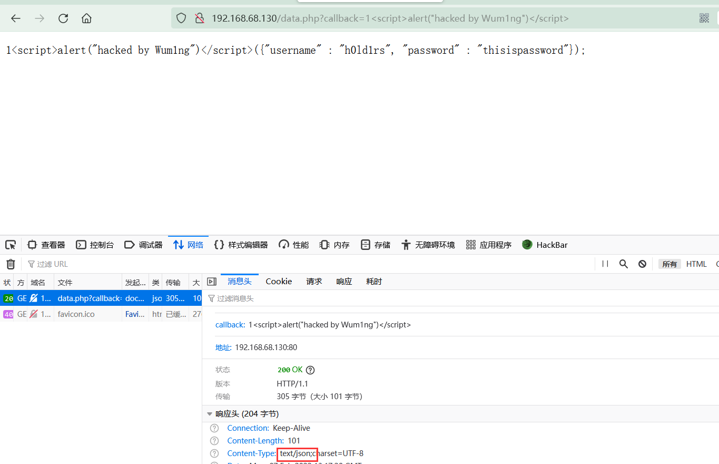Open the 性能 performance tab
The height and width of the screenshot is (464, 719).
click(294, 245)
